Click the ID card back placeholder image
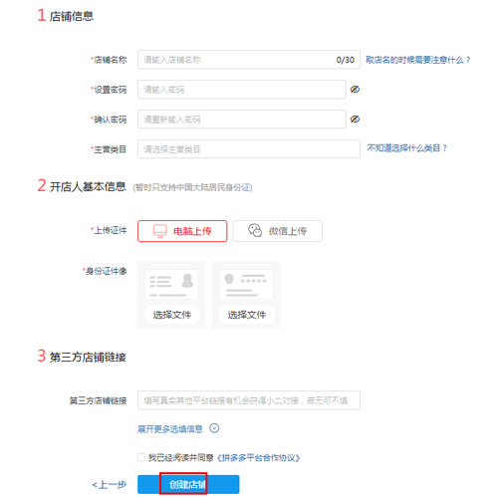 click(246, 284)
